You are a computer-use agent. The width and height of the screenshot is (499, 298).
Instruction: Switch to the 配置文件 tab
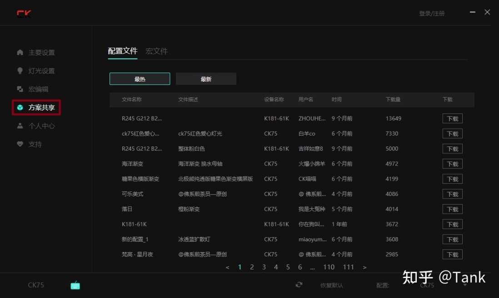[x=123, y=51]
